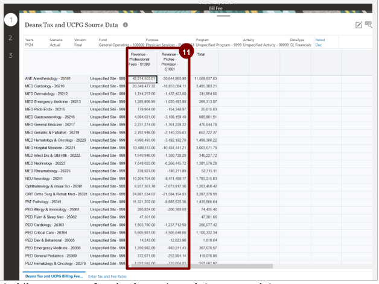Select row MED General Medicine - 26217

coord(50,125)
